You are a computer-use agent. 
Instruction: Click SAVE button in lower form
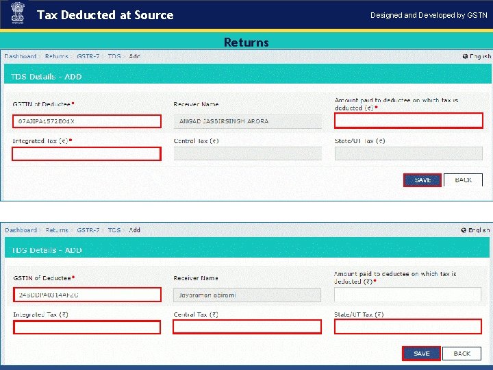click(x=421, y=354)
